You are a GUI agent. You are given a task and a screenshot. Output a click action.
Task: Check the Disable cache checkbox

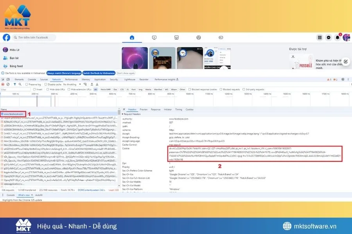pyautogui.click(x=46, y=84)
